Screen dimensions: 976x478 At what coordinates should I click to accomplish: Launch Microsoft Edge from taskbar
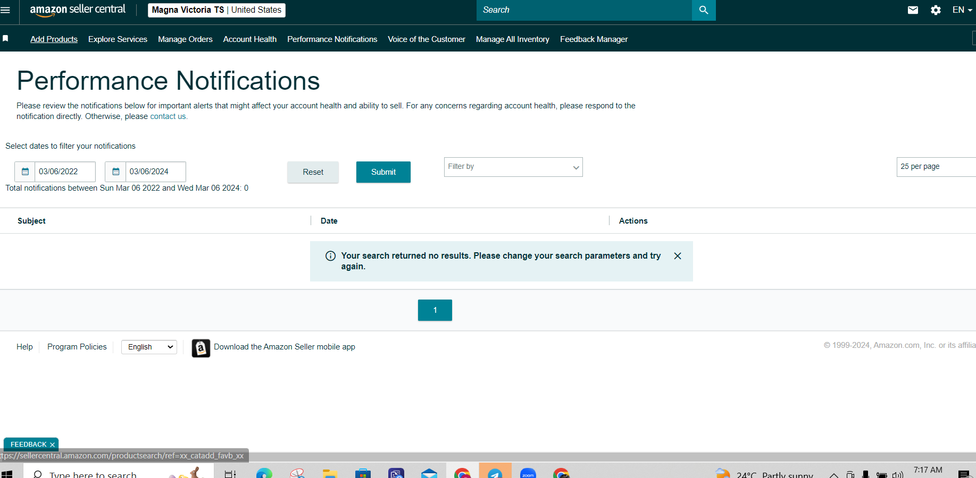click(x=264, y=473)
